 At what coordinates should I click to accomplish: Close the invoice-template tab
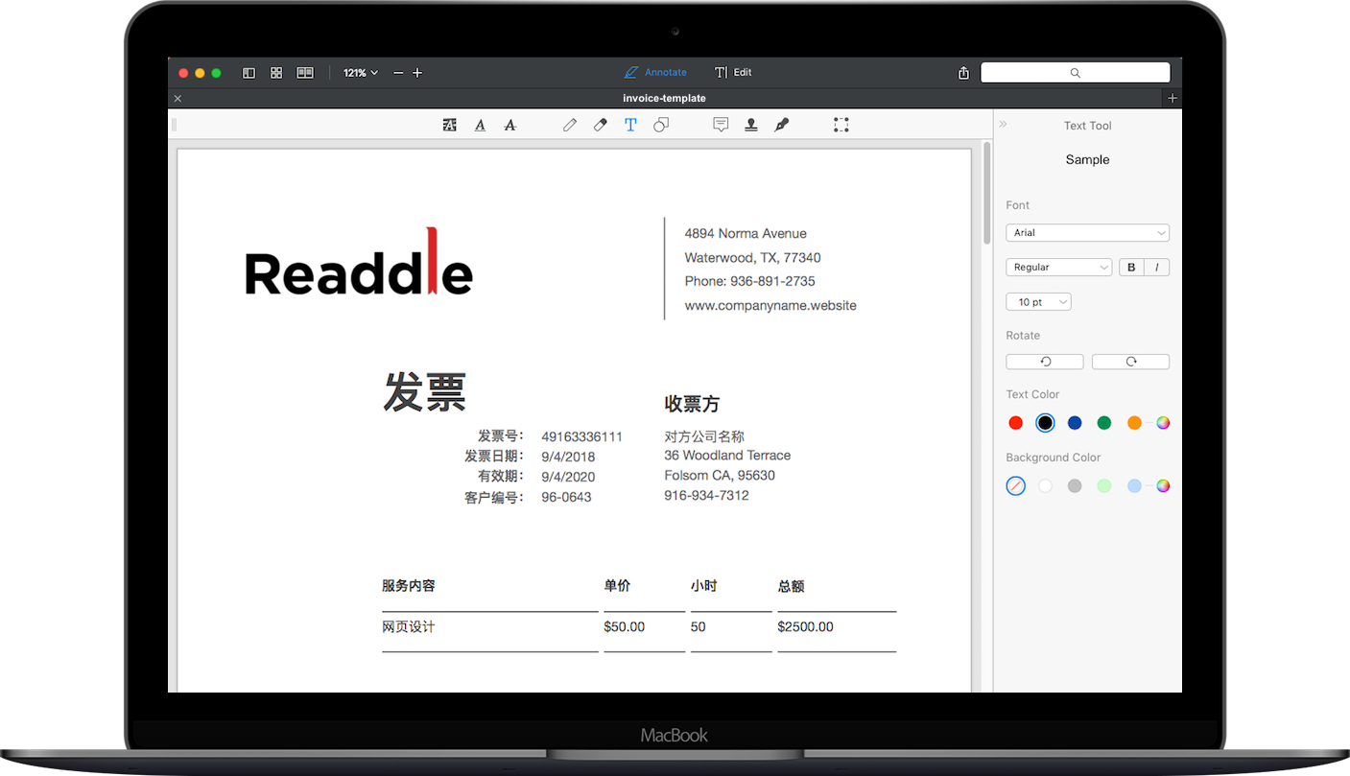pos(178,98)
